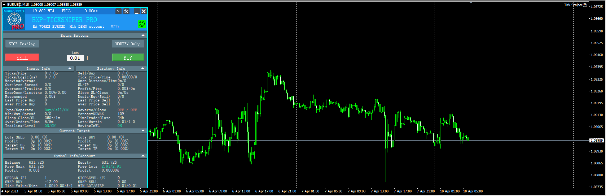Click the chart shift triangle marker at the top
The height and width of the screenshot is (196, 606).
tap(471, 3)
